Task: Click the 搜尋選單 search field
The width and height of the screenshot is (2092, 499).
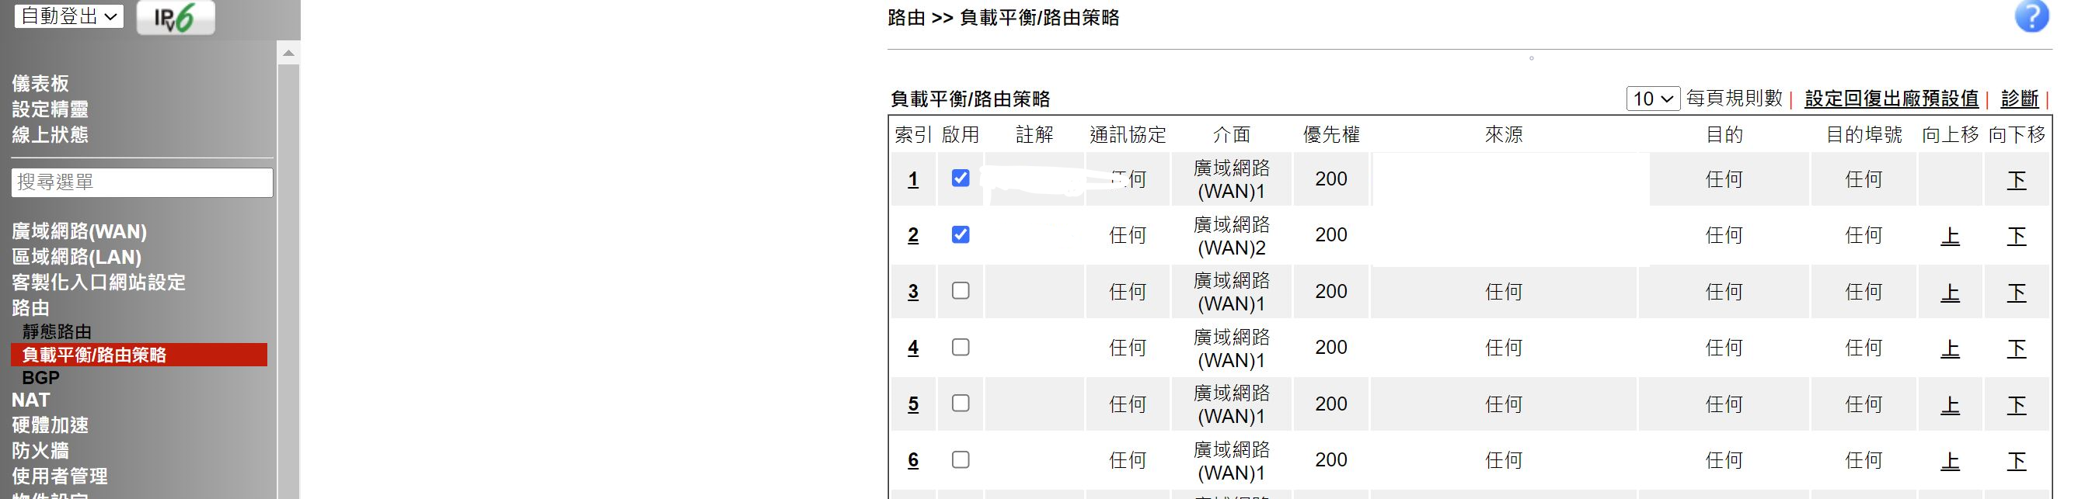Action: pyautogui.click(x=142, y=182)
